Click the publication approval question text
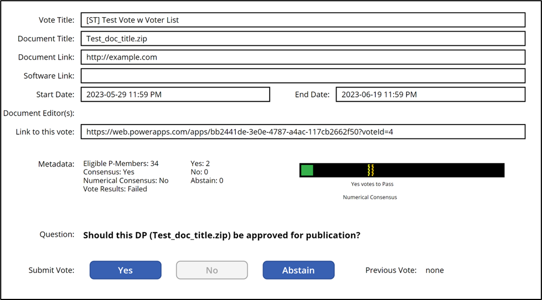 tap(221, 235)
